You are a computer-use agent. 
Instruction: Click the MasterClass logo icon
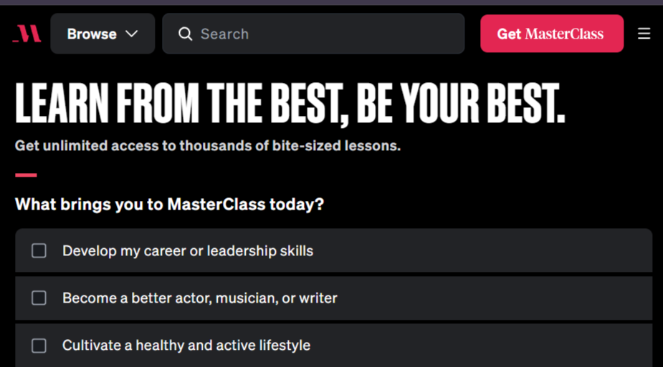pyautogui.click(x=27, y=34)
